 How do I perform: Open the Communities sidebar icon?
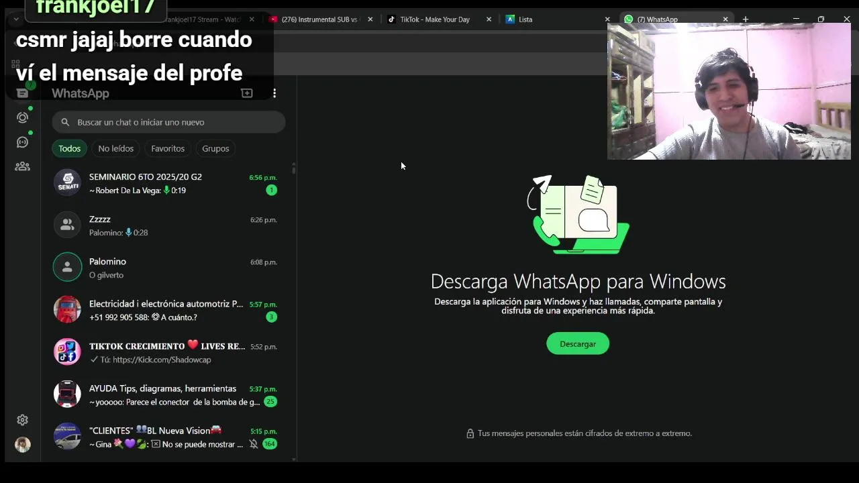click(x=22, y=166)
